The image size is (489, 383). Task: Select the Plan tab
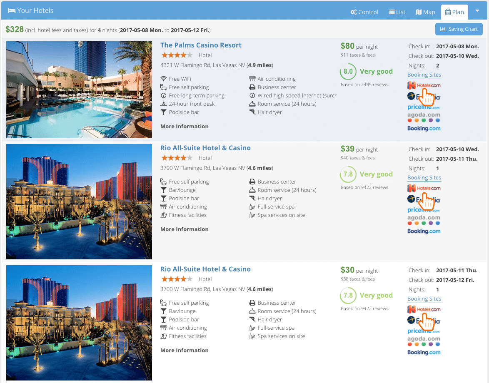click(x=454, y=12)
